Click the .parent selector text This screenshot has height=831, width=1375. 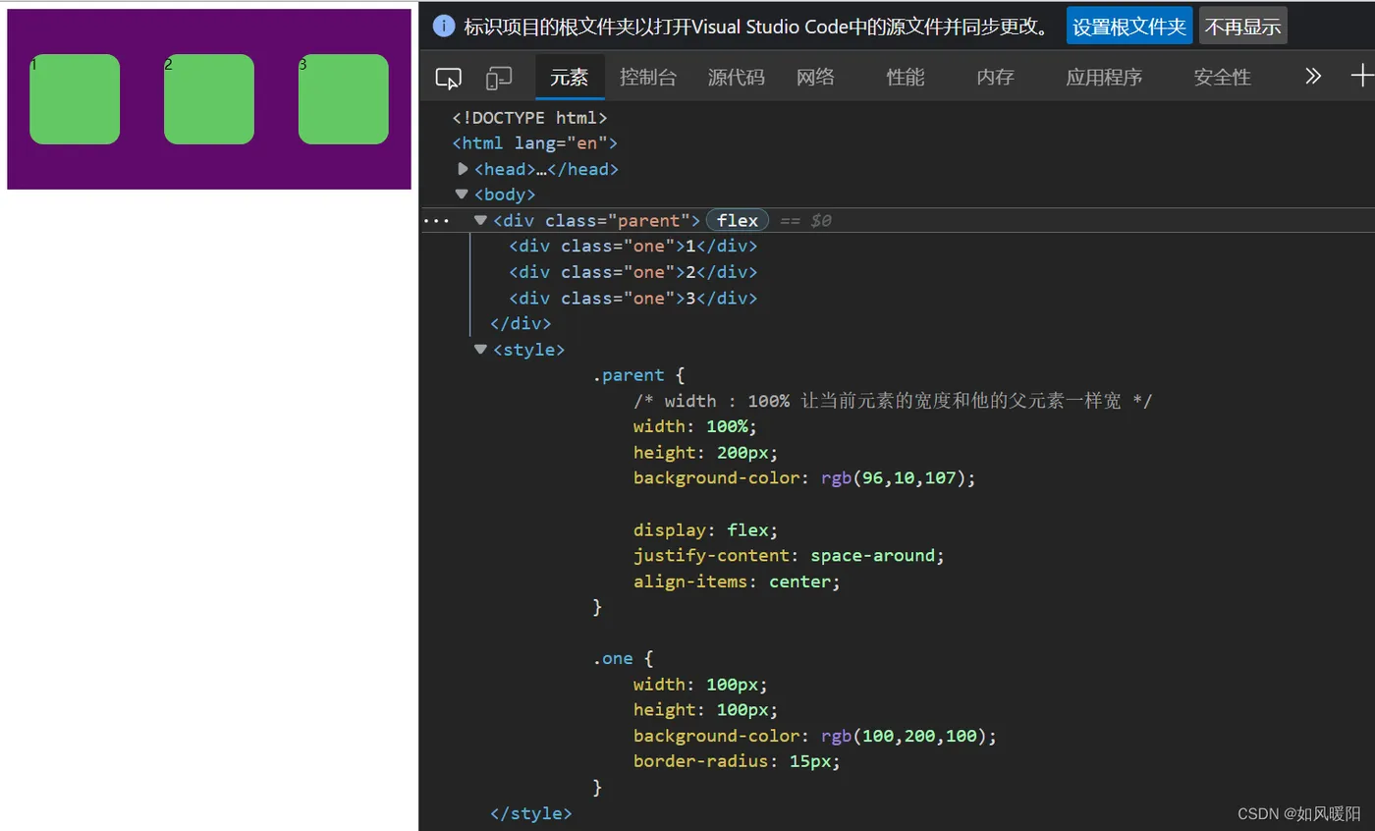(629, 375)
